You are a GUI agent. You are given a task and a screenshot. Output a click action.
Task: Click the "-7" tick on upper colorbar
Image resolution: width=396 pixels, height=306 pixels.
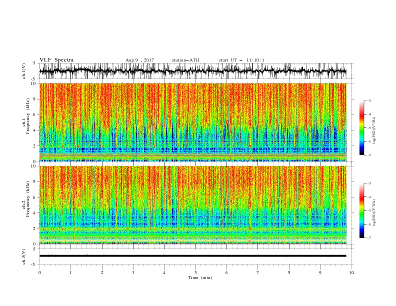point(368,155)
